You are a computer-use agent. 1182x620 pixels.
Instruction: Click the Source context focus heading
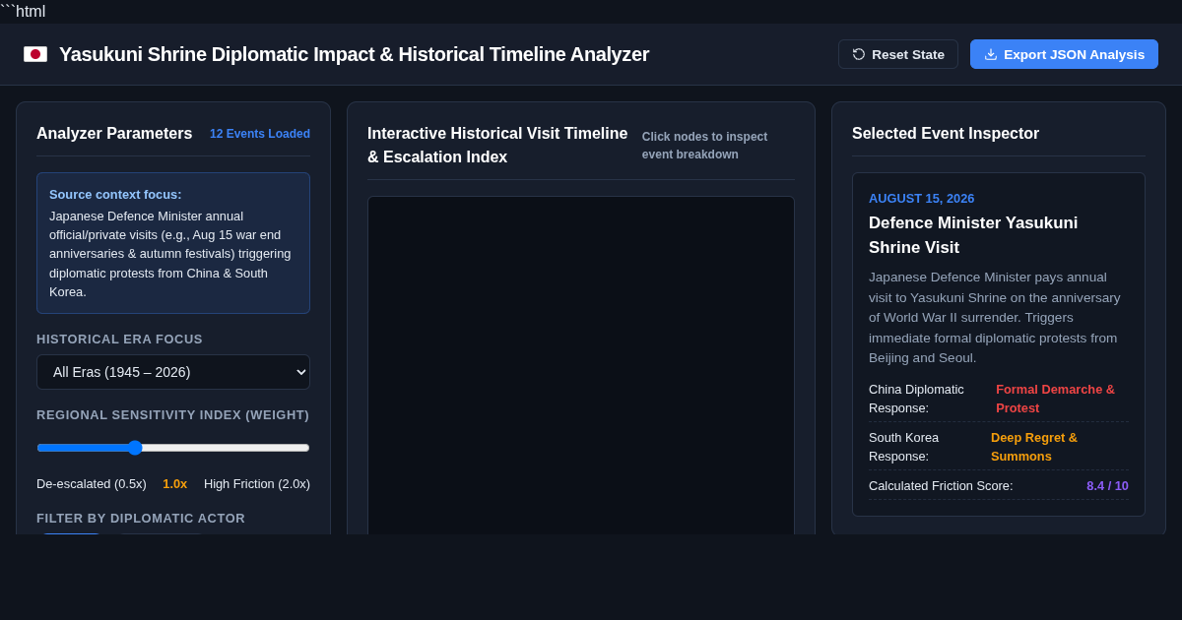pyautogui.click(x=115, y=194)
